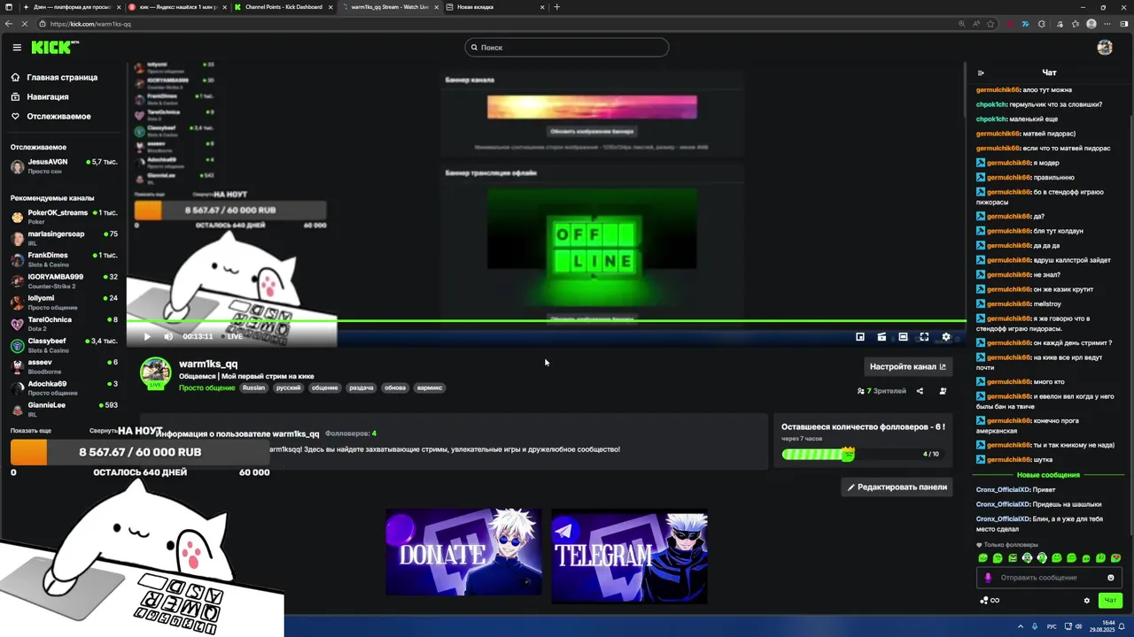Select the Russian tag
The image size is (1134, 637).
point(253,388)
